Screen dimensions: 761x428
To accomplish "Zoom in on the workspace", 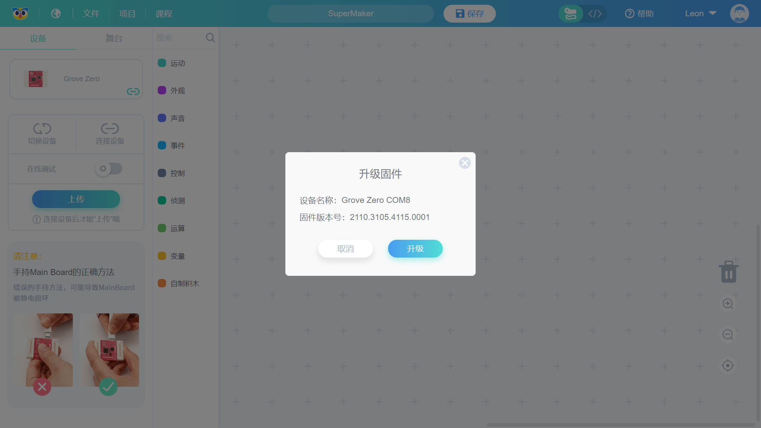I will [728, 304].
